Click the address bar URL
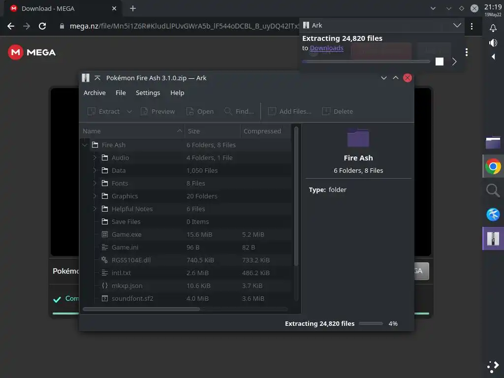The height and width of the screenshot is (378, 504). [x=184, y=26]
